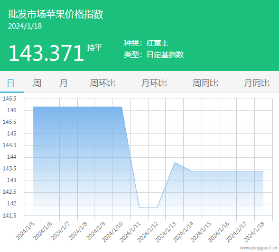Select the 周同比 tab
The width and height of the screenshot is (279, 252).
[206, 83]
